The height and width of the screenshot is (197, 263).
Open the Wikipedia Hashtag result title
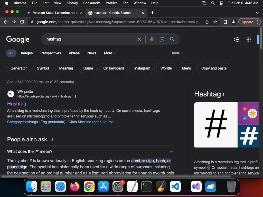click(x=17, y=104)
